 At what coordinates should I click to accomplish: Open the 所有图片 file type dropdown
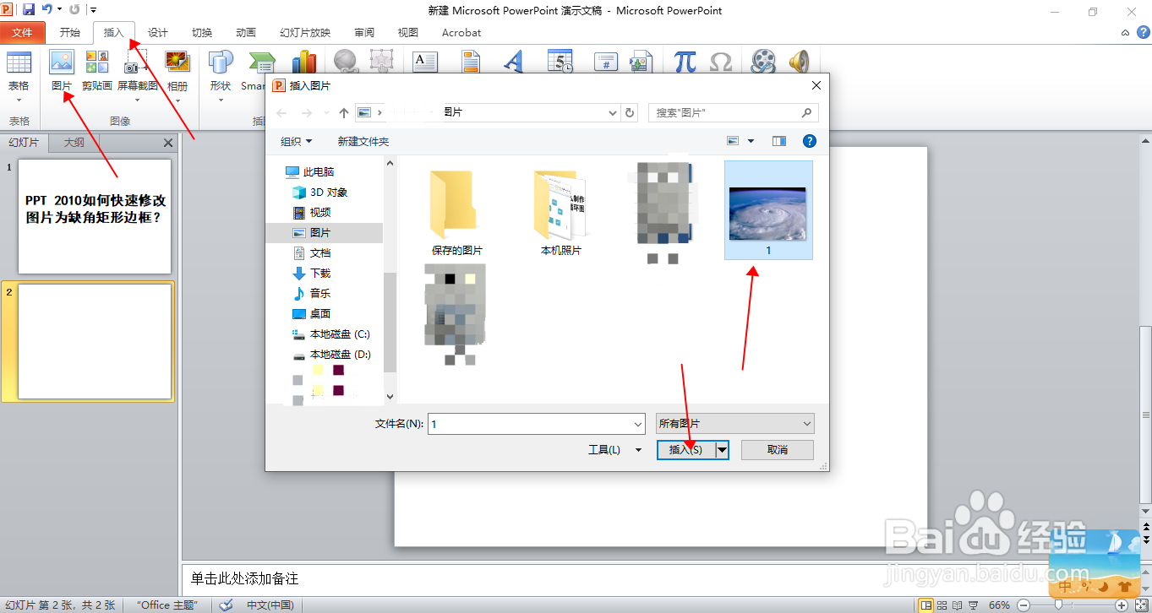[735, 424]
